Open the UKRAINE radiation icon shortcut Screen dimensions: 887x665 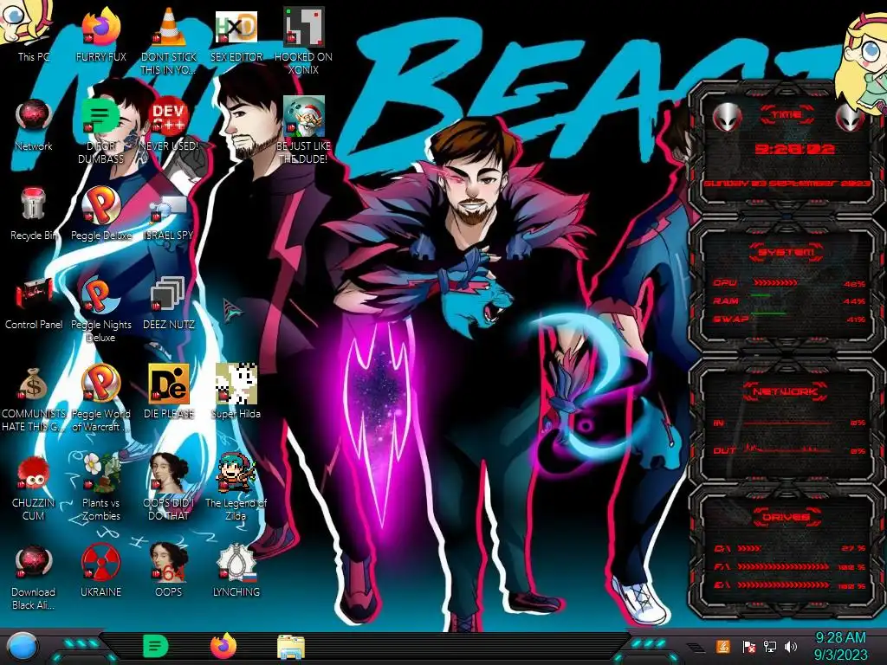(x=100, y=571)
